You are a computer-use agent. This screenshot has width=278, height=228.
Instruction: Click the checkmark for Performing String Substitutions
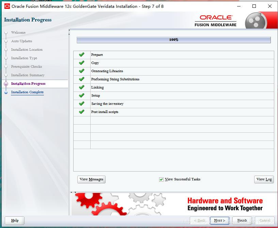coord(81,79)
